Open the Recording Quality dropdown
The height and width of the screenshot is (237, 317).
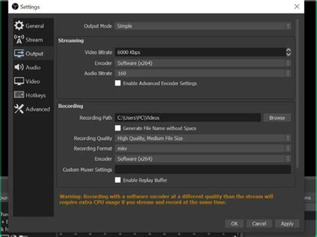[x=203, y=138]
